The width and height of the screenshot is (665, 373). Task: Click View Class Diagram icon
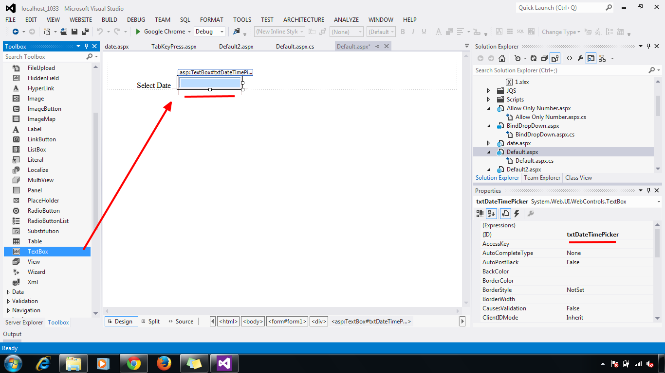[x=602, y=58]
